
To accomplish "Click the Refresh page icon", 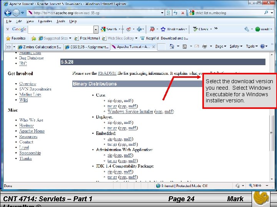I will (175, 13).
